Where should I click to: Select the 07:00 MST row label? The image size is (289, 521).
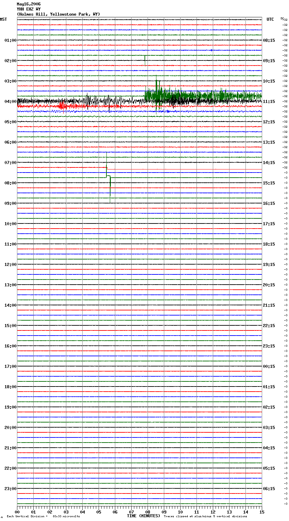point(11,163)
